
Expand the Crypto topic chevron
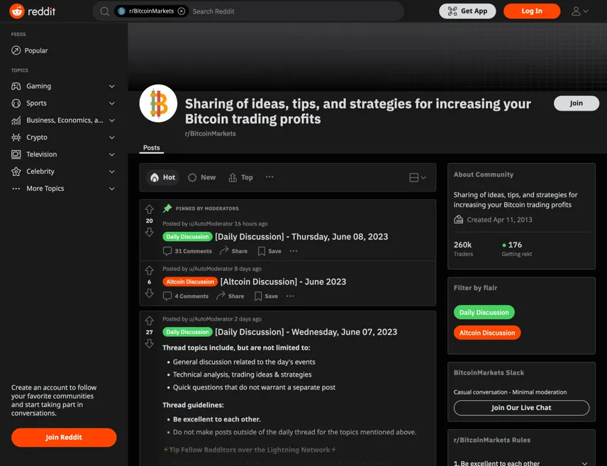112,138
